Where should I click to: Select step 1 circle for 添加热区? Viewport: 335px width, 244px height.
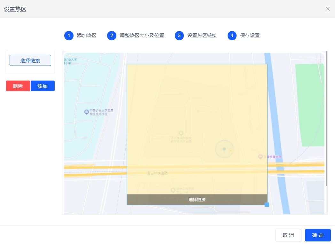(69, 35)
